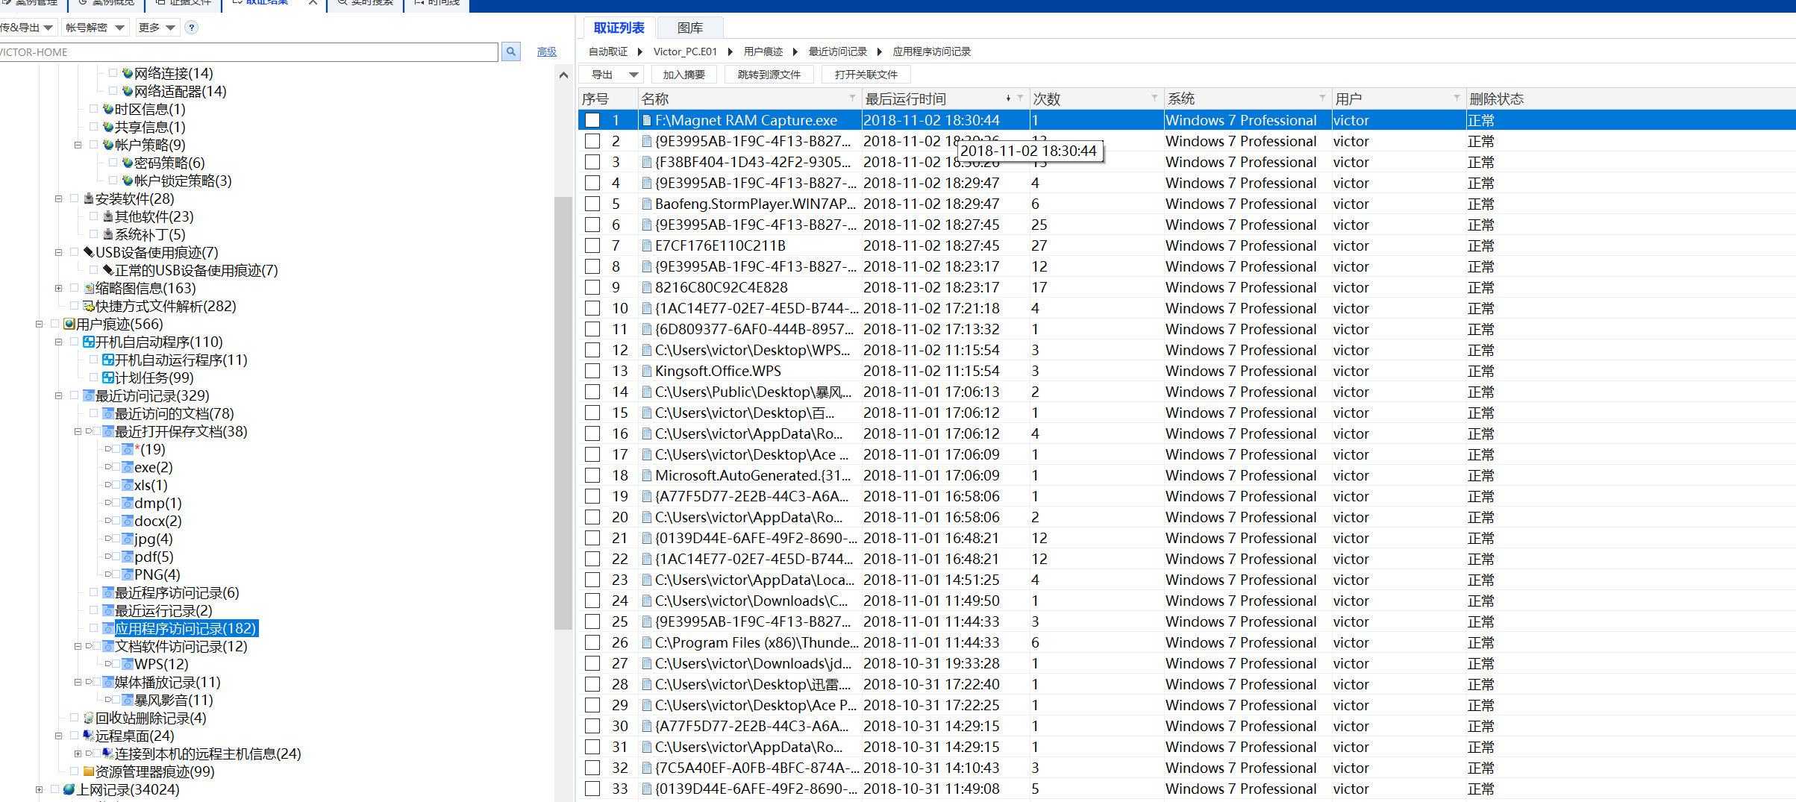Click the VICTOR-HOME search input field

click(x=246, y=51)
